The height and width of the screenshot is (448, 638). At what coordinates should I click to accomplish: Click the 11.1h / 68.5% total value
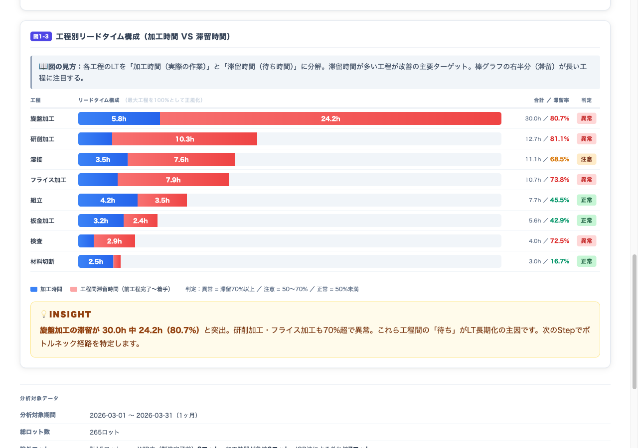pos(547,159)
